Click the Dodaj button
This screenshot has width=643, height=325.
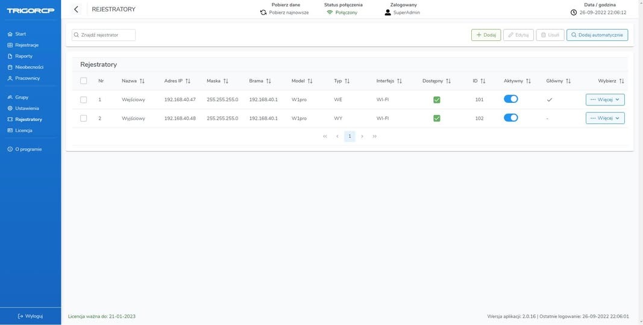[x=486, y=35]
